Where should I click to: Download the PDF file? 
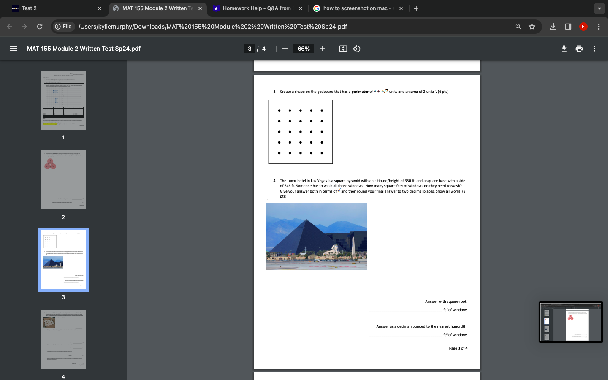click(564, 49)
